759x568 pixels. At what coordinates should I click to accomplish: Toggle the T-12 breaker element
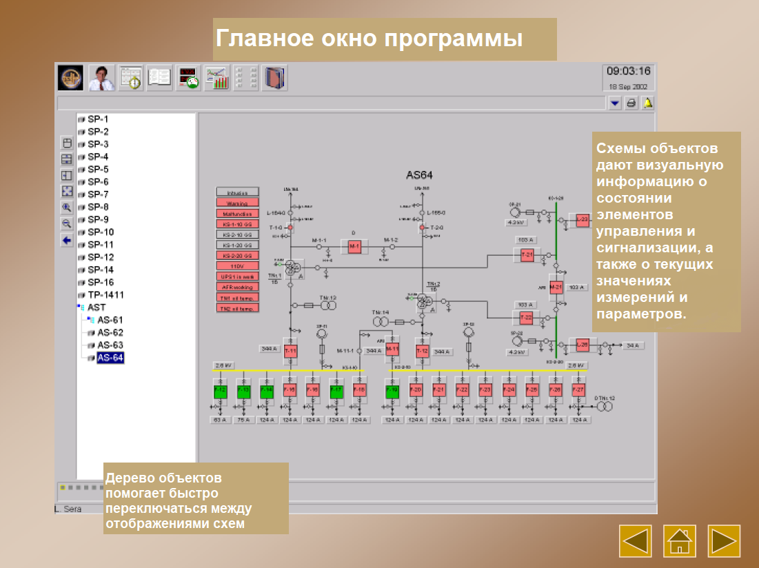[422, 351]
